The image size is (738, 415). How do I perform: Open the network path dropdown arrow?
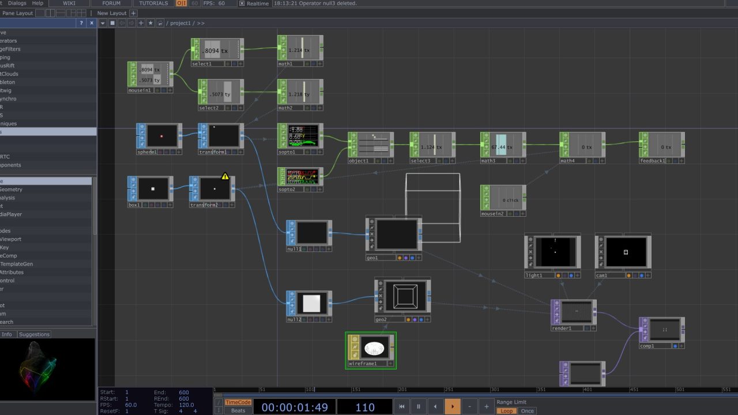pyautogui.click(x=103, y=23)
